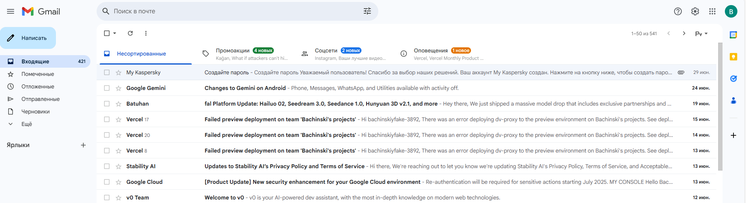Open Google Keep side panel icon

click(x=733, y=57)
